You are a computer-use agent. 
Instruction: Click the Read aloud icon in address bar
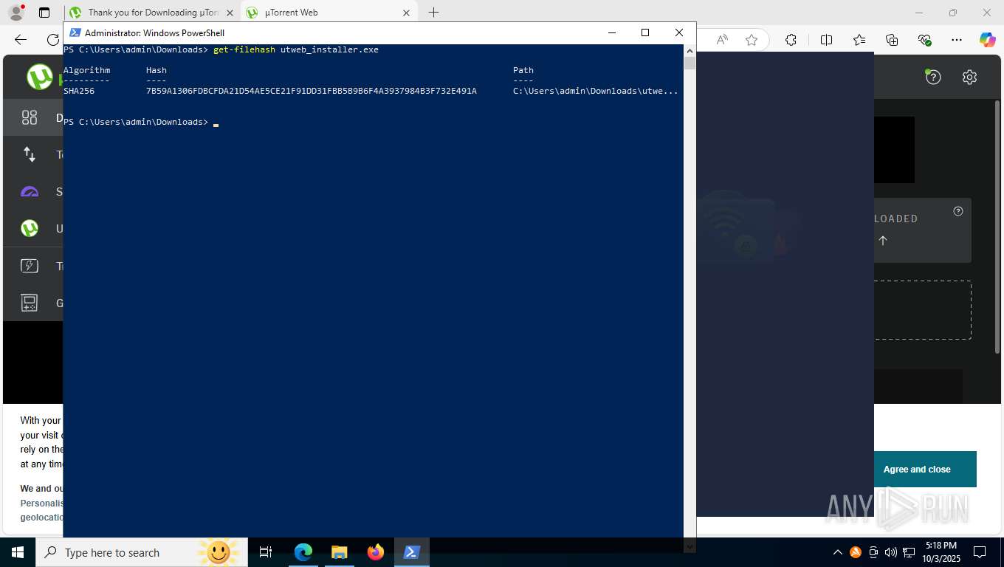pyautogui.click(x=723, y=40)
